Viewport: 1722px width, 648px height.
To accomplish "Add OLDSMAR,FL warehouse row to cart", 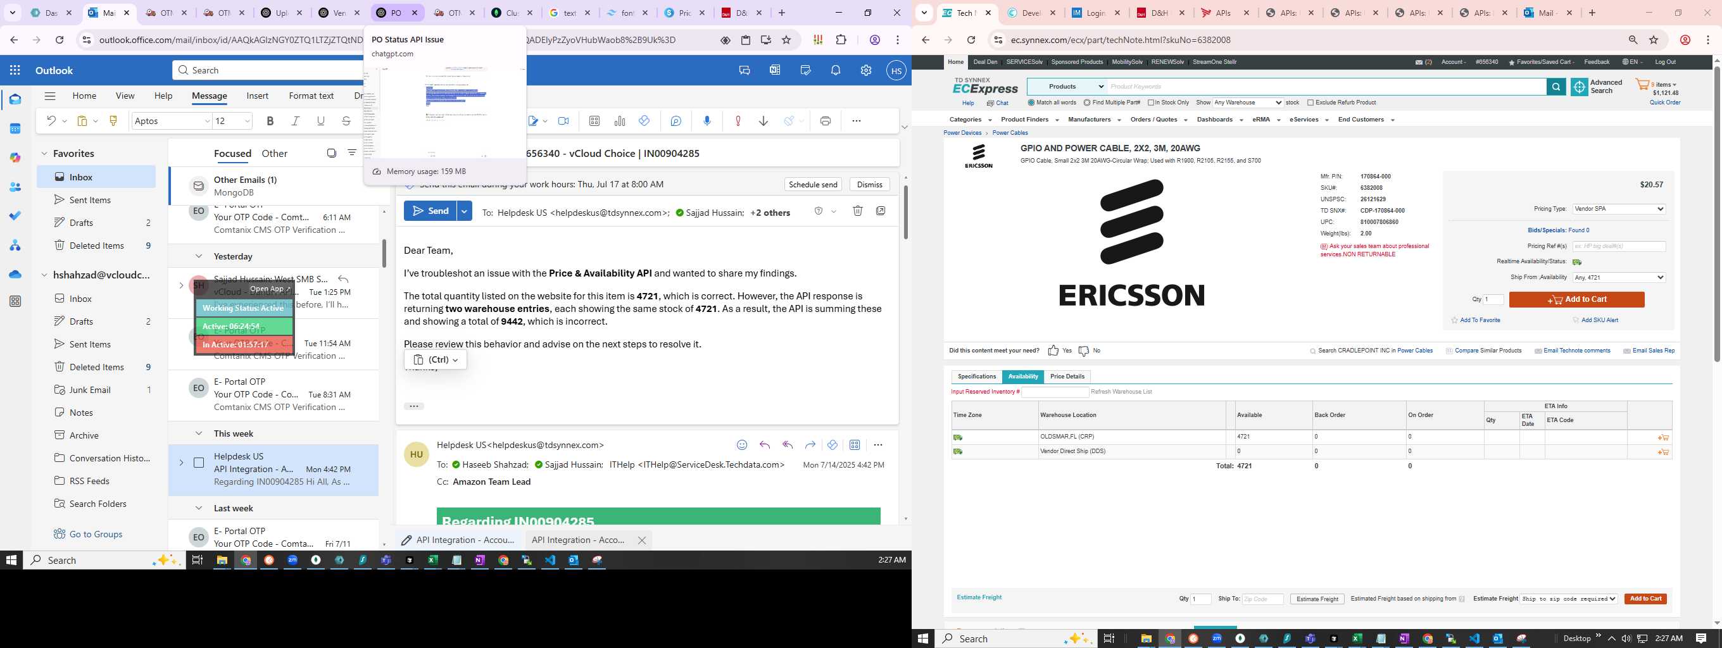I will click(1663, 437).
